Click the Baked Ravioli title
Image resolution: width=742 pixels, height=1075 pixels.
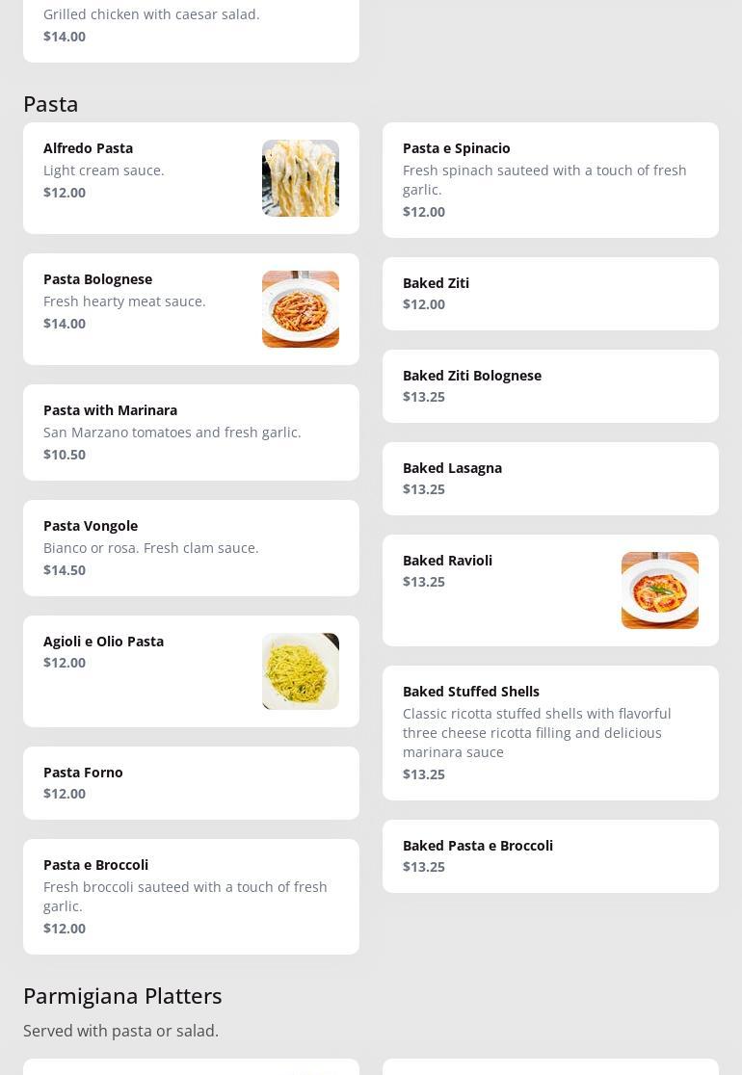pyautogui.click(x=447, y=561)
